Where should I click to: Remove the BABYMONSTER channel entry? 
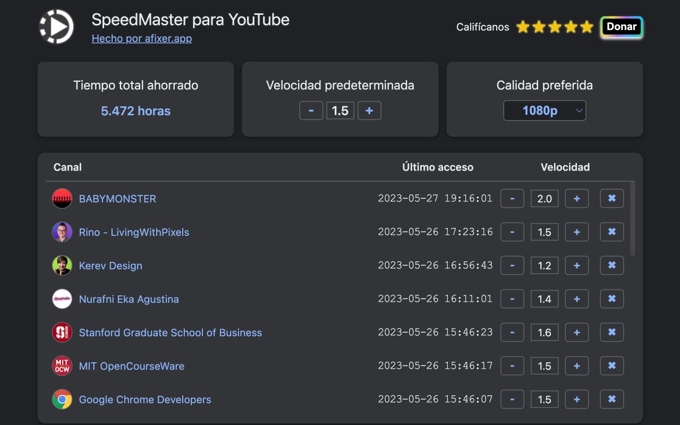[612, 199]
